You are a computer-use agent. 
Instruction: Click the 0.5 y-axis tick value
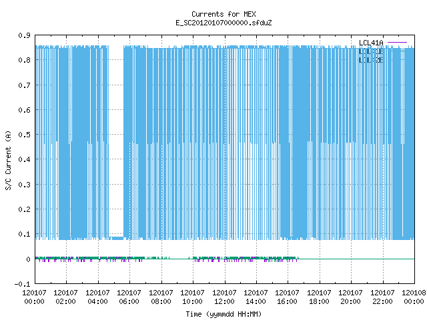(x=24, y=135)
